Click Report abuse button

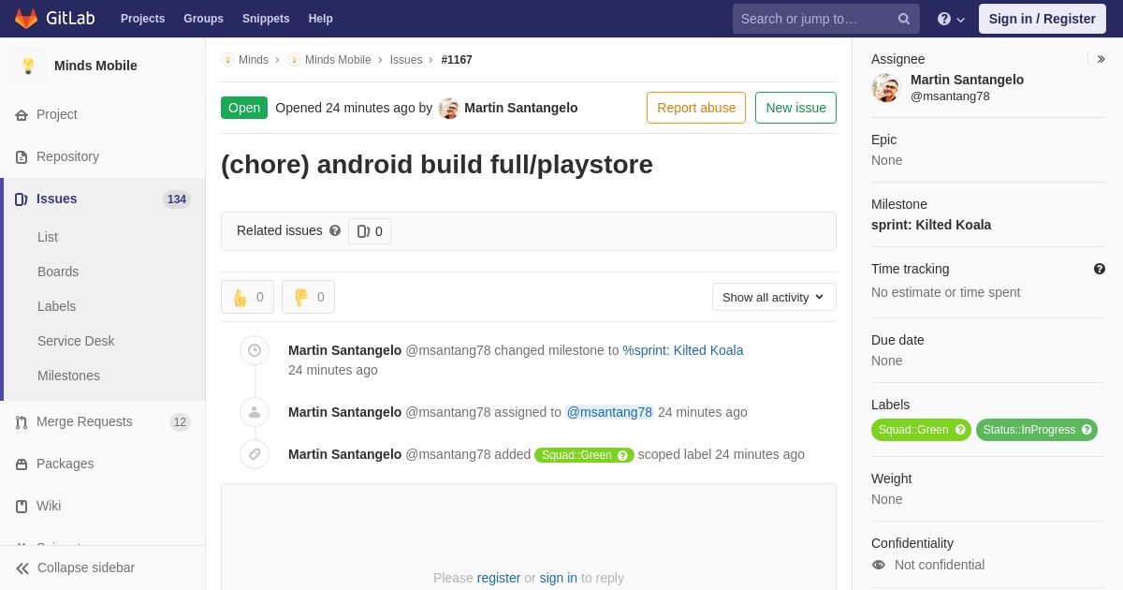click(x=696, y=108)
